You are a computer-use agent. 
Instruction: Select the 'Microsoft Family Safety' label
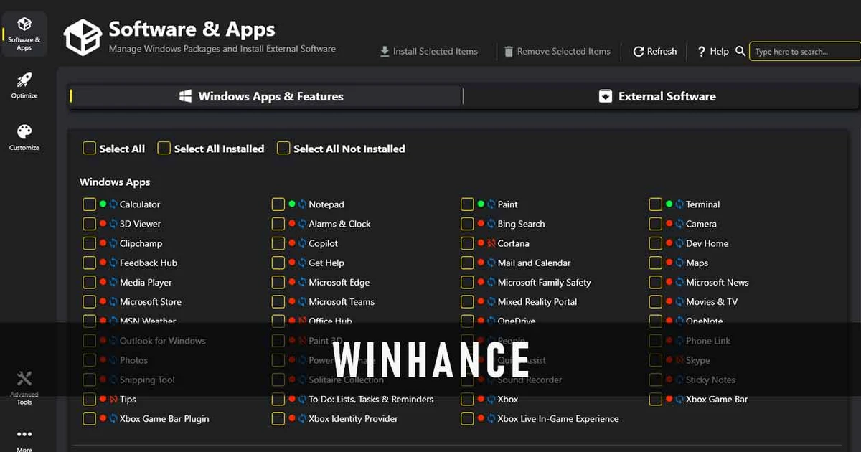[545, 283]
